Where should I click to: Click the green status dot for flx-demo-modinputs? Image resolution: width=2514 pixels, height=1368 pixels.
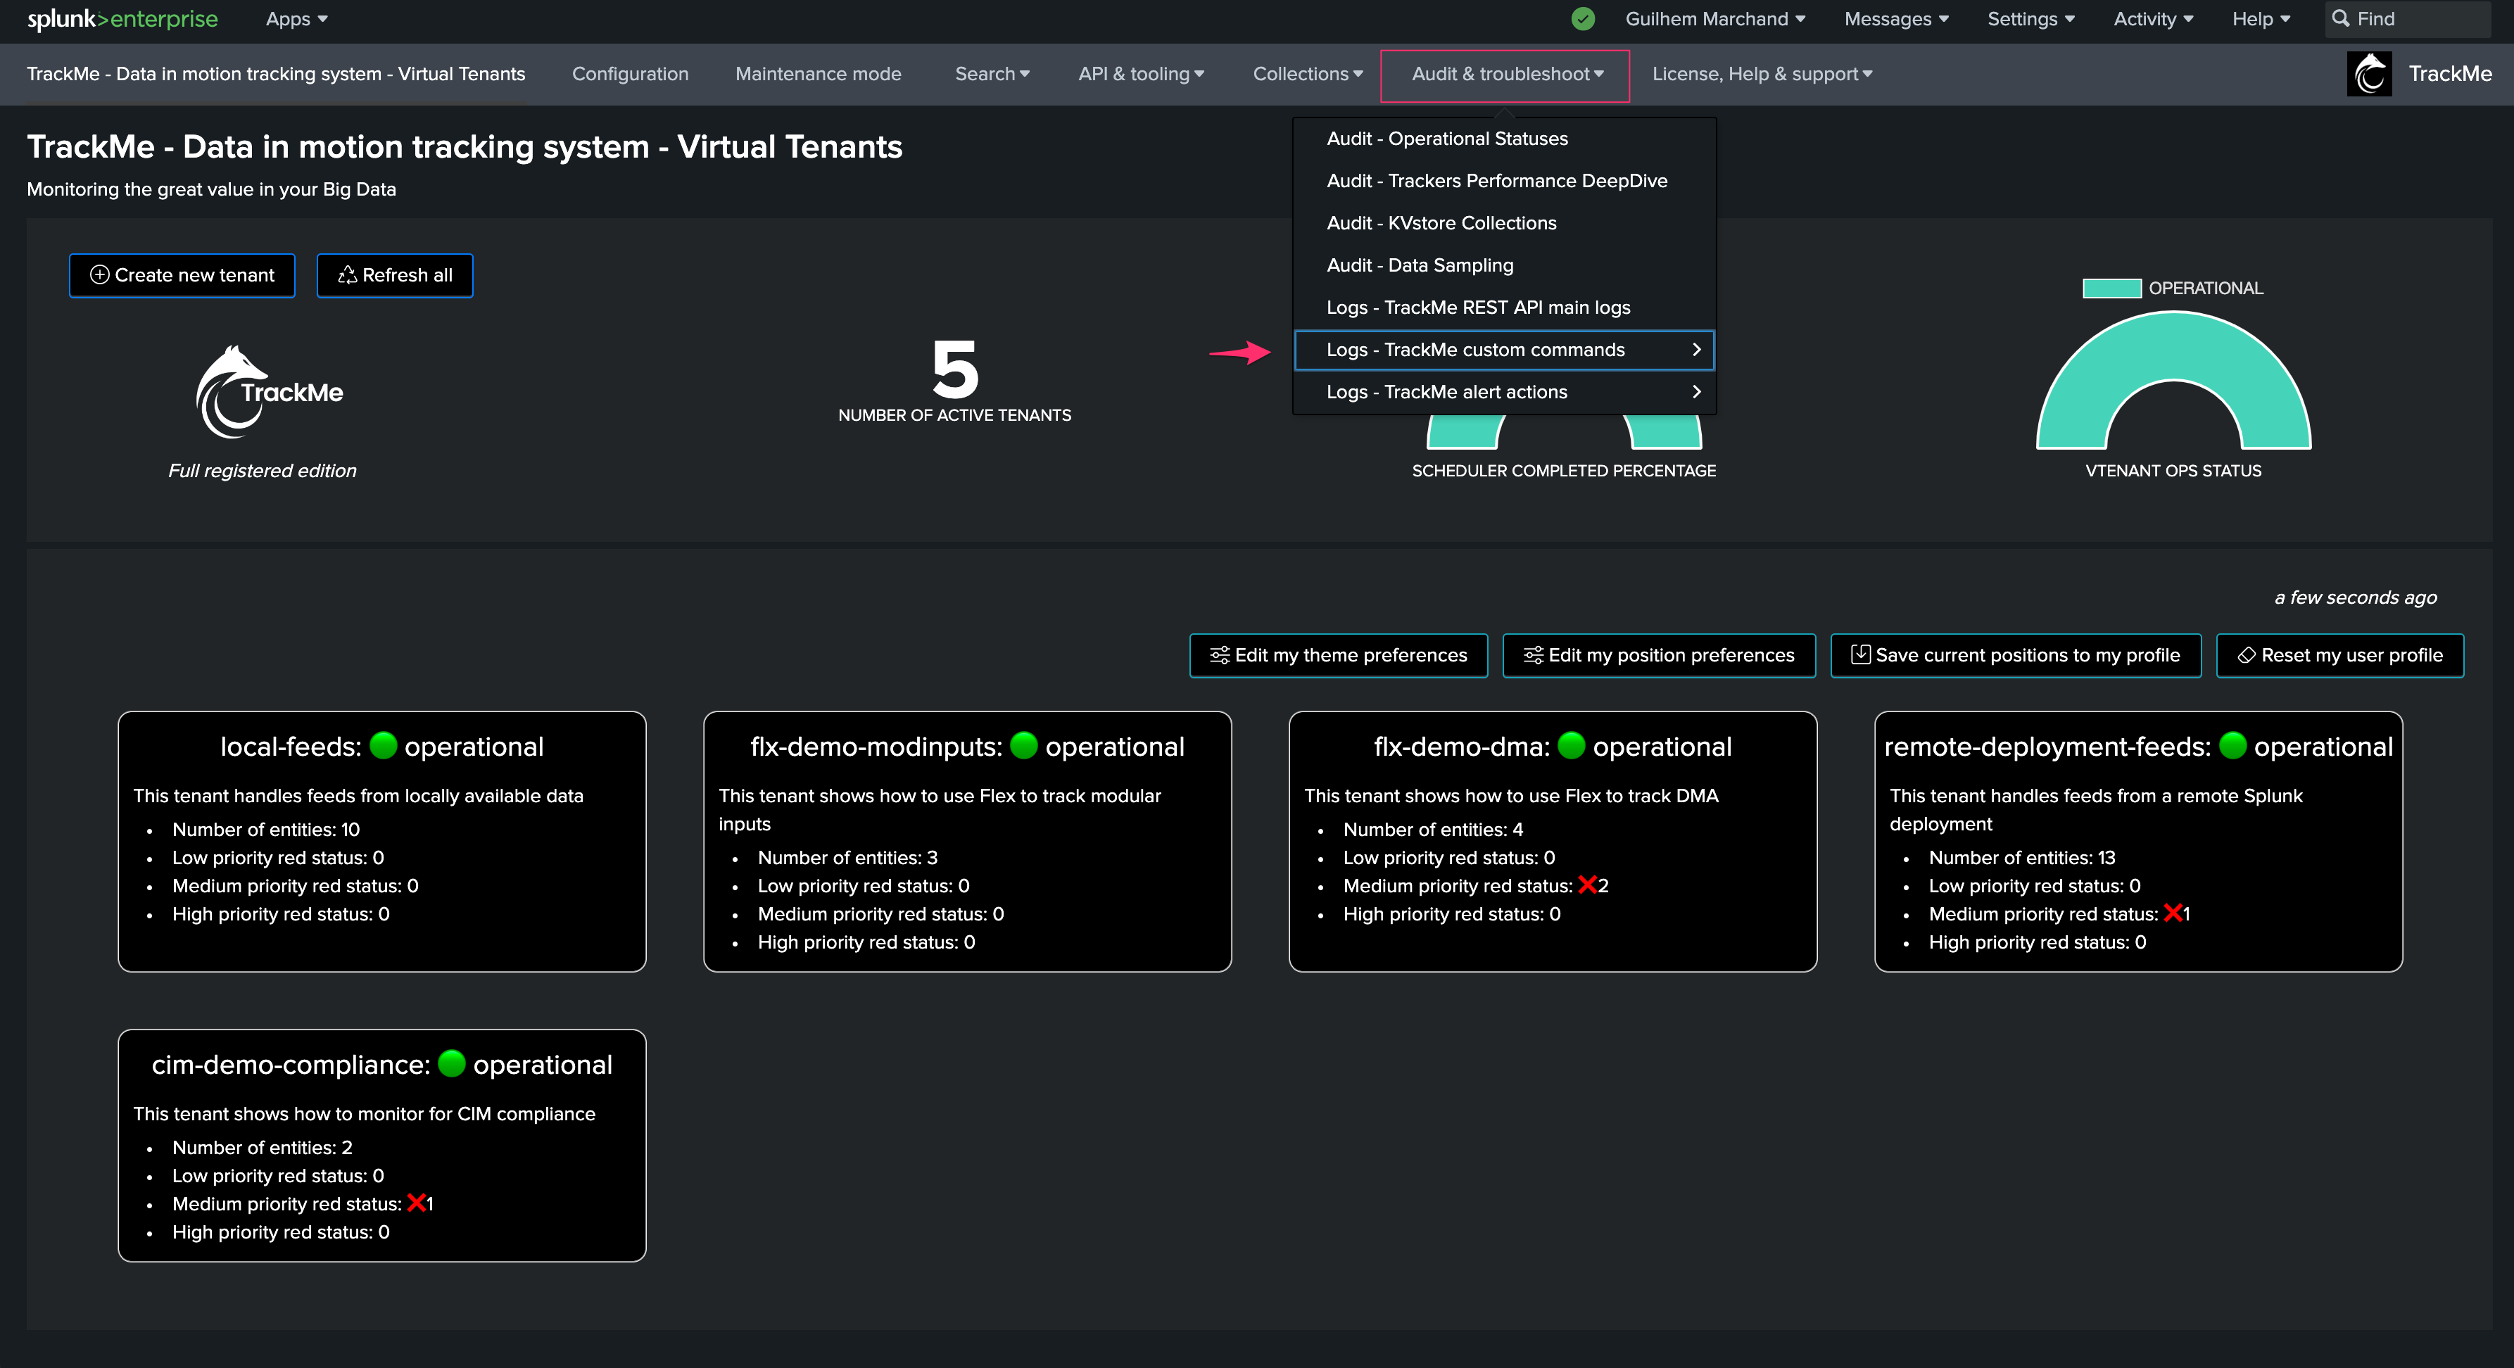(x=1024, y=745)
